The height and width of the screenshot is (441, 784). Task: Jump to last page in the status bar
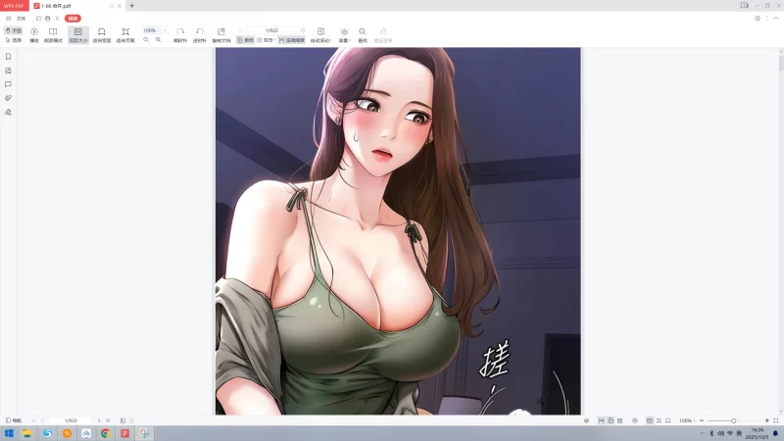click(108, 420)
